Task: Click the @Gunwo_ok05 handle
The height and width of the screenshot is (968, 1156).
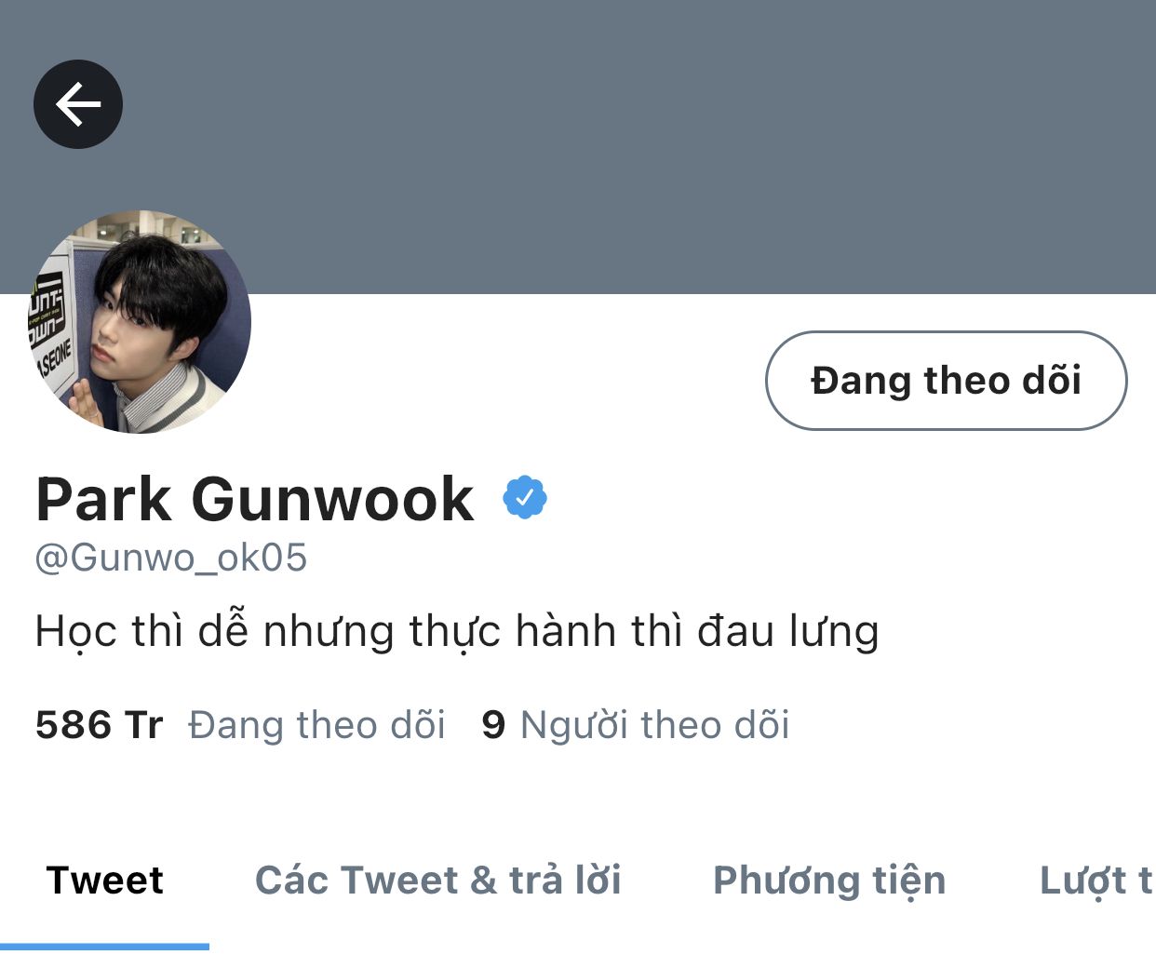Action: [x=171, y=558]
